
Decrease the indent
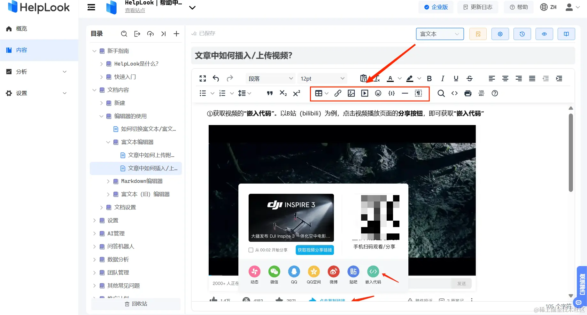546,78
